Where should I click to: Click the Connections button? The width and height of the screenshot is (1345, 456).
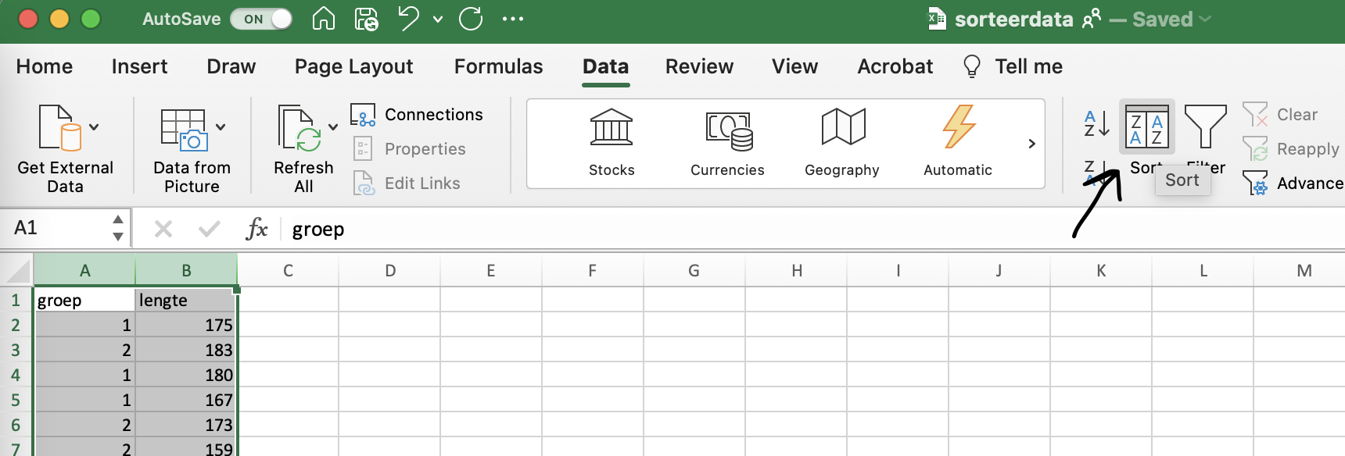[418, 115]
